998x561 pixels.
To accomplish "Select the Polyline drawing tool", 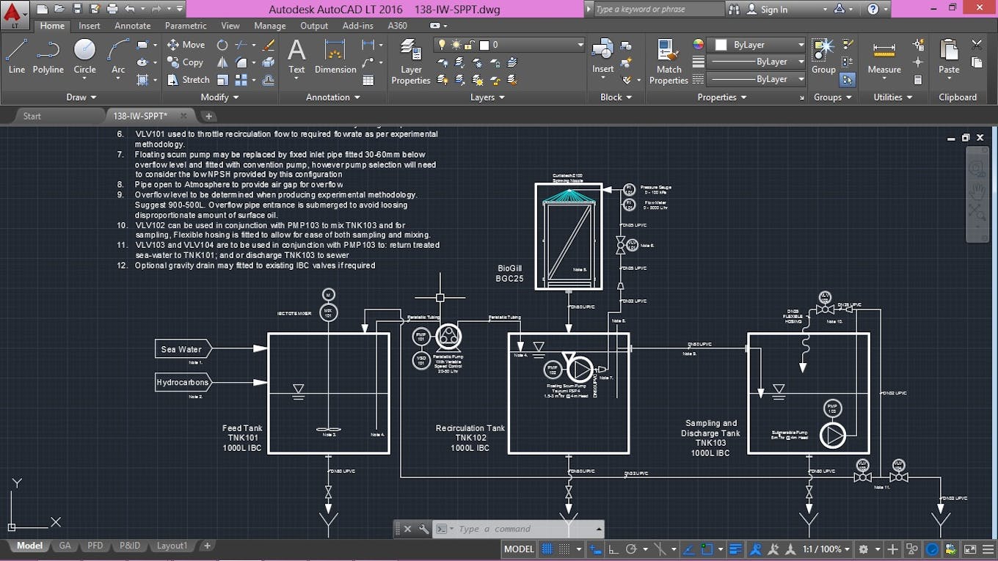I will coord(48,56).
